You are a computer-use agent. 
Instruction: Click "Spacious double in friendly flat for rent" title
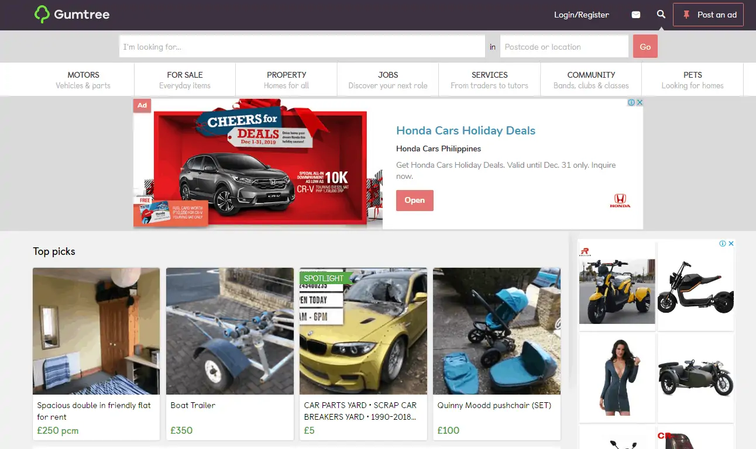pos(94,411)
